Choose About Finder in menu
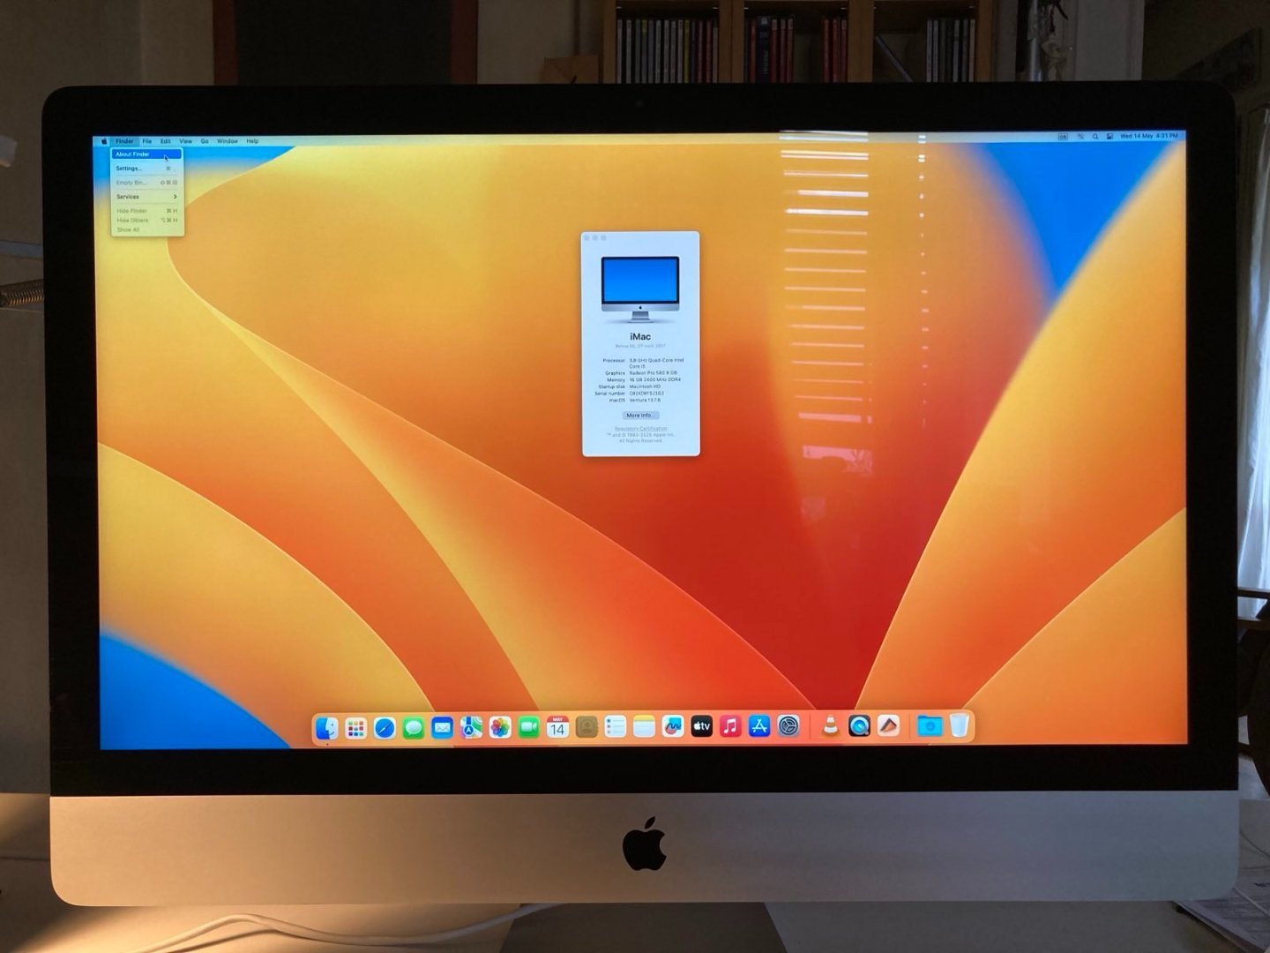The image size is (1270, 953). pos(146,154)
